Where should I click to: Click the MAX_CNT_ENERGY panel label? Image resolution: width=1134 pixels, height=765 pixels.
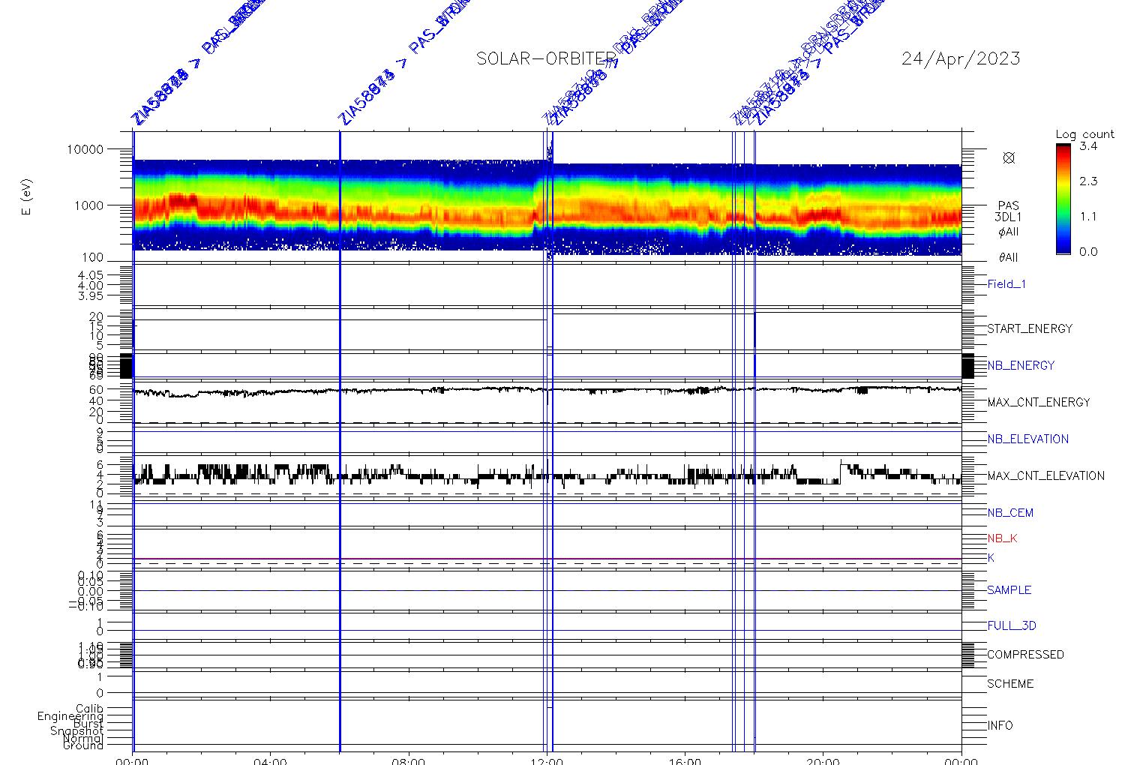coord(1039,402)
